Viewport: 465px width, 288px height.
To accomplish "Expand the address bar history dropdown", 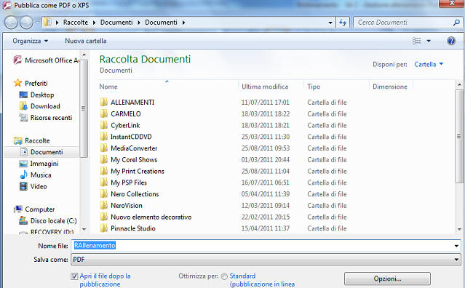I will (330, 23).
